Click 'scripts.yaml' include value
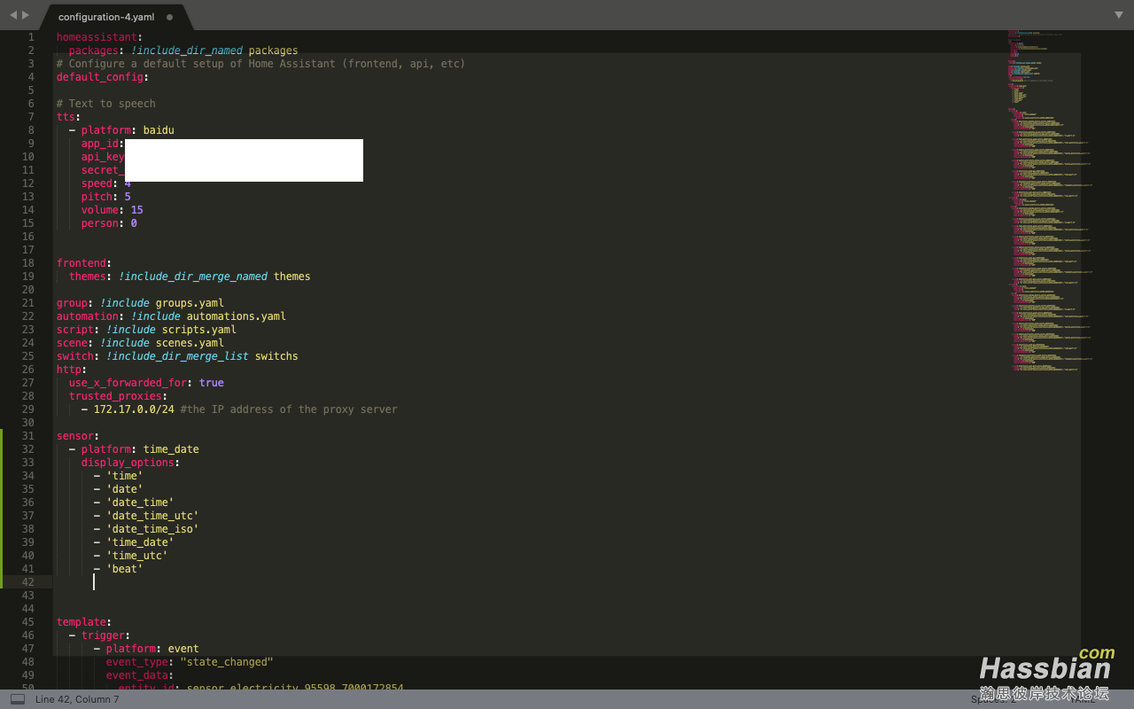The image size is (1134, 709). 198,330
